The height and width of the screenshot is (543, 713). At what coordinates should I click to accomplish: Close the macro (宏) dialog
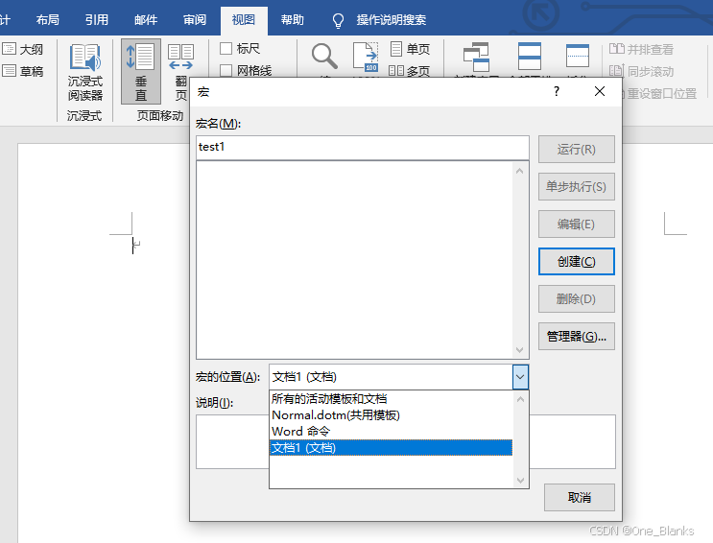tap(600, 91)
